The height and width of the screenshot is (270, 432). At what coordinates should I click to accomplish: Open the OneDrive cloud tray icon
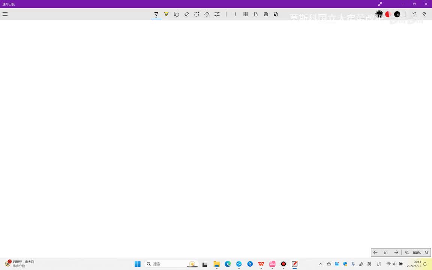tap(328, 264)
